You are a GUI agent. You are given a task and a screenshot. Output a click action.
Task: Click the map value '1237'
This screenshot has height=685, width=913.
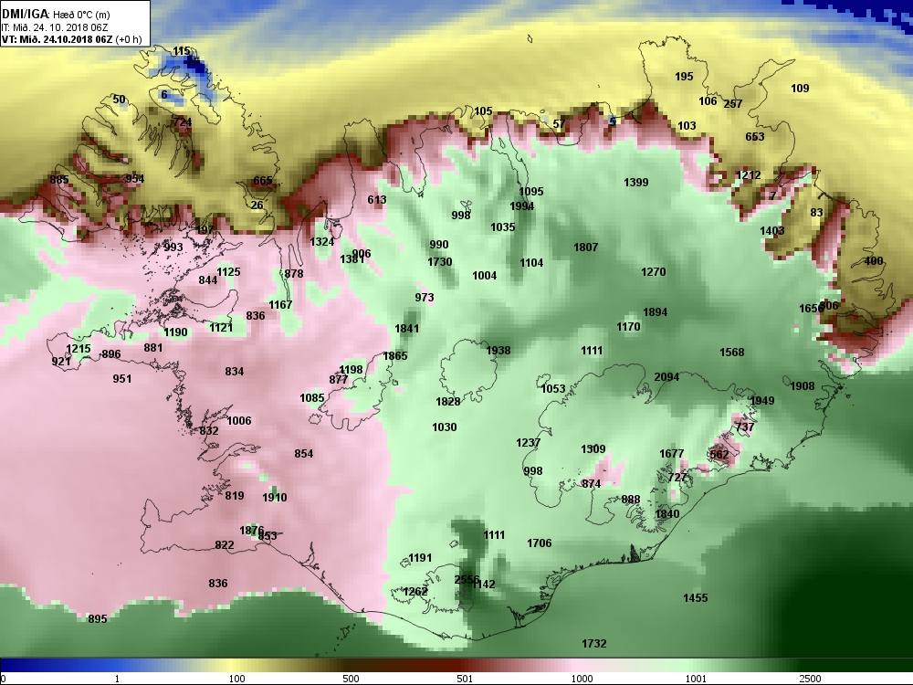(x=528, y=442)
